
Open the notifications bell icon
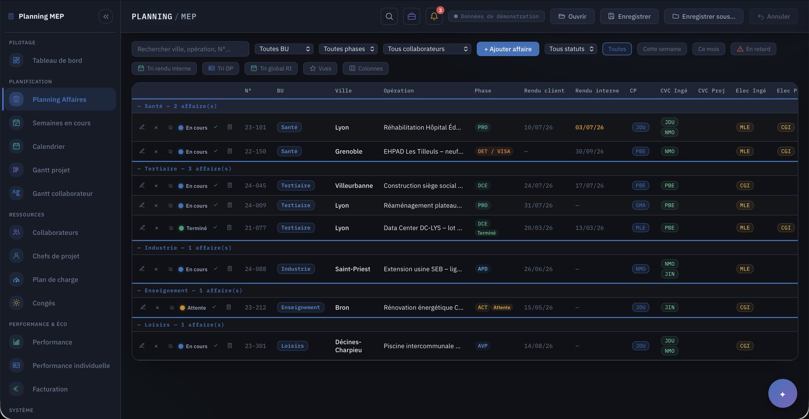point(434,16)
